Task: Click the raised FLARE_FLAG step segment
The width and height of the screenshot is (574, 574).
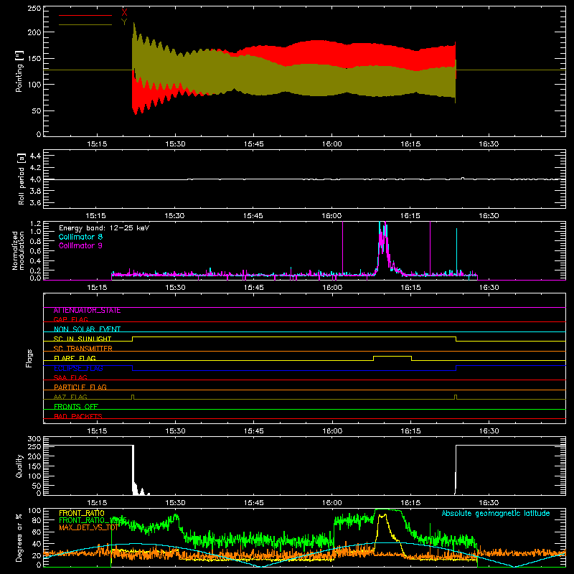Action: [392, 356]
